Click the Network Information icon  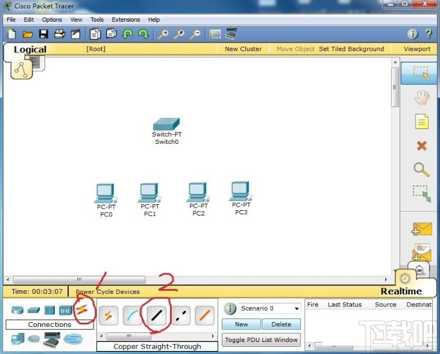tap(412, 34)
